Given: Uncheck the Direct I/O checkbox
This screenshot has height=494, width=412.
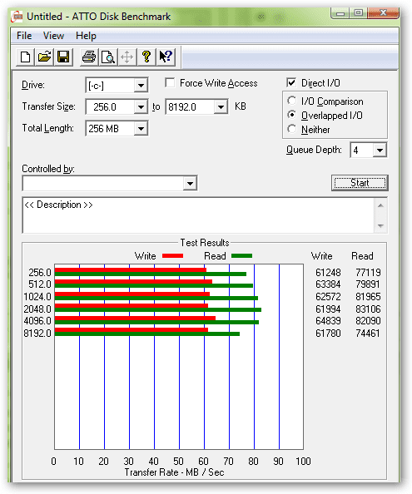Looking at the screenshot, I should point(291,83).
